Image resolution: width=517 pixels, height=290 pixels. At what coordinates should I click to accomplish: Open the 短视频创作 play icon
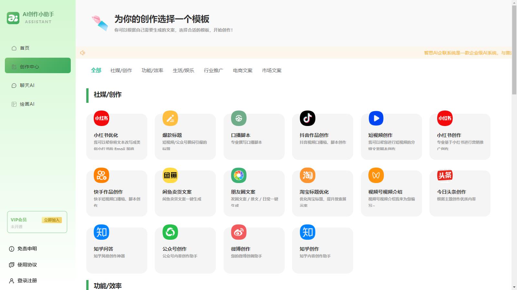[376, 118]
